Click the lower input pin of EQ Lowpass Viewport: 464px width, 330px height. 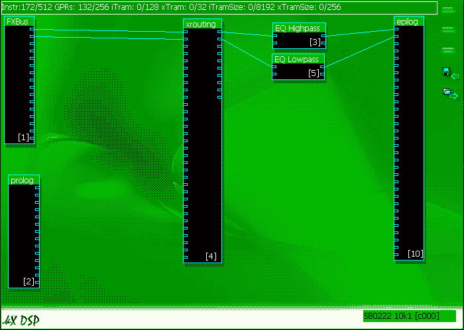click(x=274, y=74)
